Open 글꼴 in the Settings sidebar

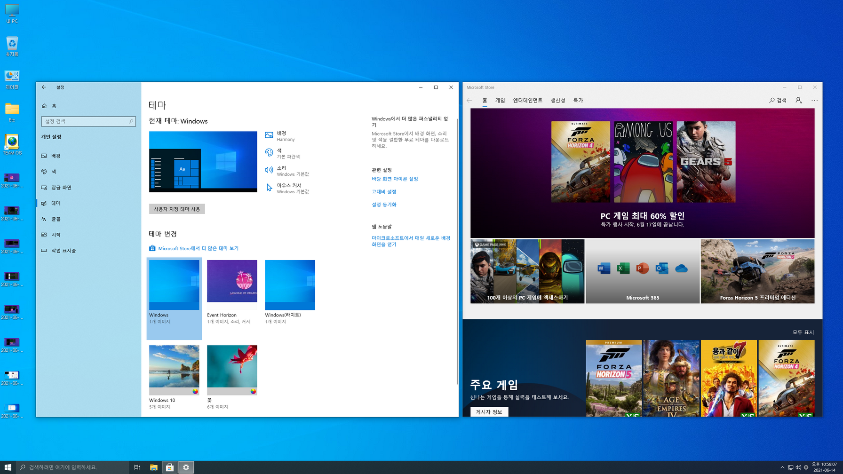[x=88, y=219]
